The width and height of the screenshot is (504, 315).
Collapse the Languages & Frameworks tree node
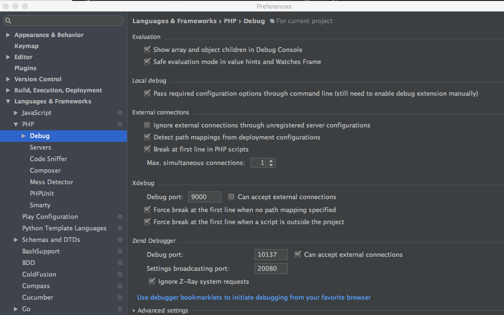pos(8,101)
